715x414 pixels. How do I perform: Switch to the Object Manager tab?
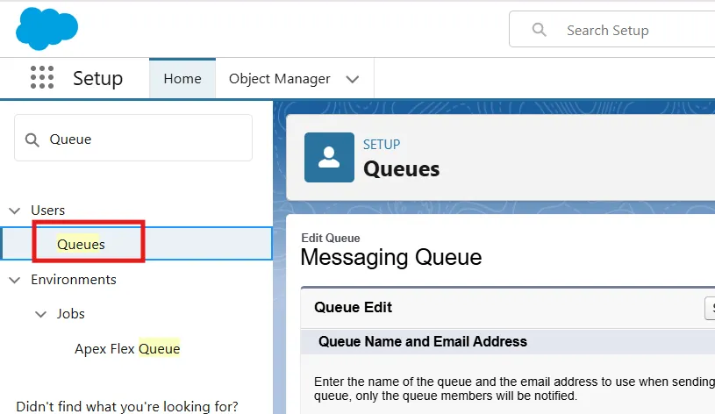tap(279, 79)
